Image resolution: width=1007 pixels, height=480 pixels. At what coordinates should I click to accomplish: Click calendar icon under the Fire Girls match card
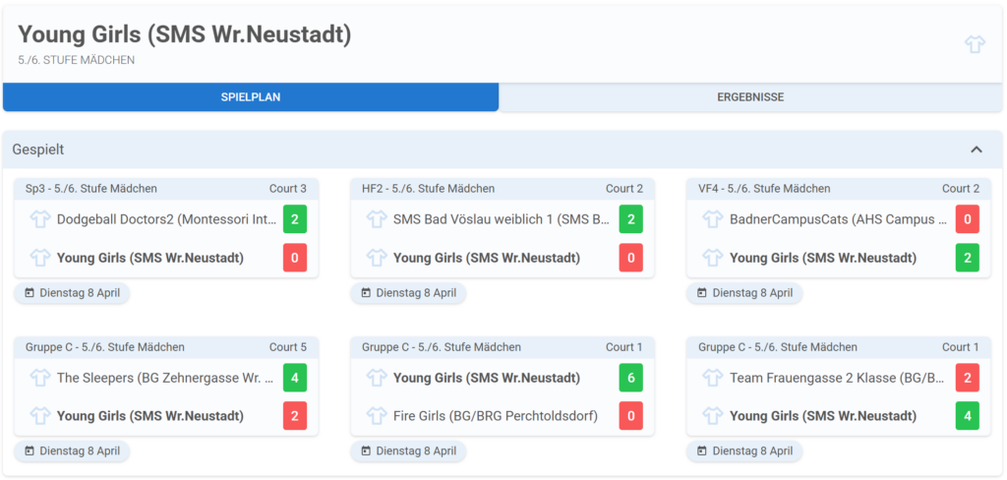(x=366, y=451)
